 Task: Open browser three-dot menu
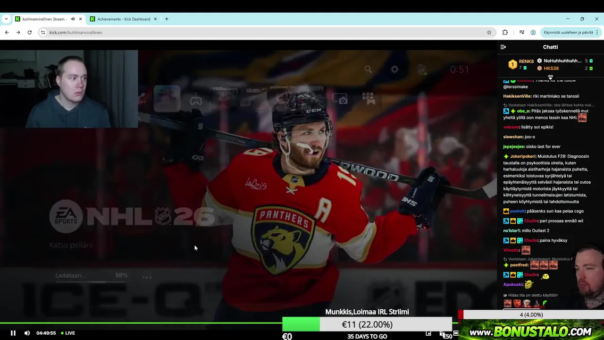[x=597, y=32]
